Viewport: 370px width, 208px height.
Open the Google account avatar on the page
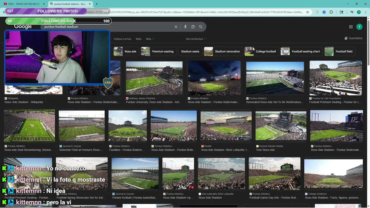[359, 27]
